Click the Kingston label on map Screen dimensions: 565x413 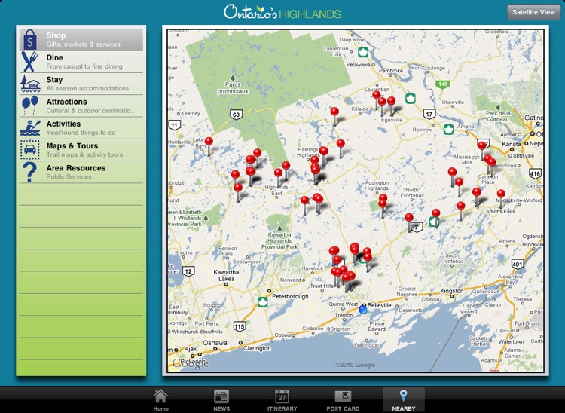tap(451, 290)
